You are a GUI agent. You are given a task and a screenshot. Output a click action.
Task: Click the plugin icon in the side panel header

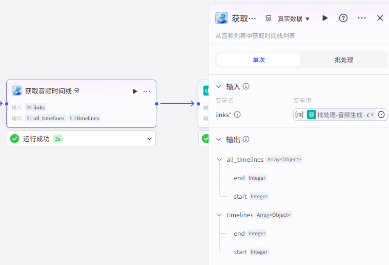[x=221, y=18]
